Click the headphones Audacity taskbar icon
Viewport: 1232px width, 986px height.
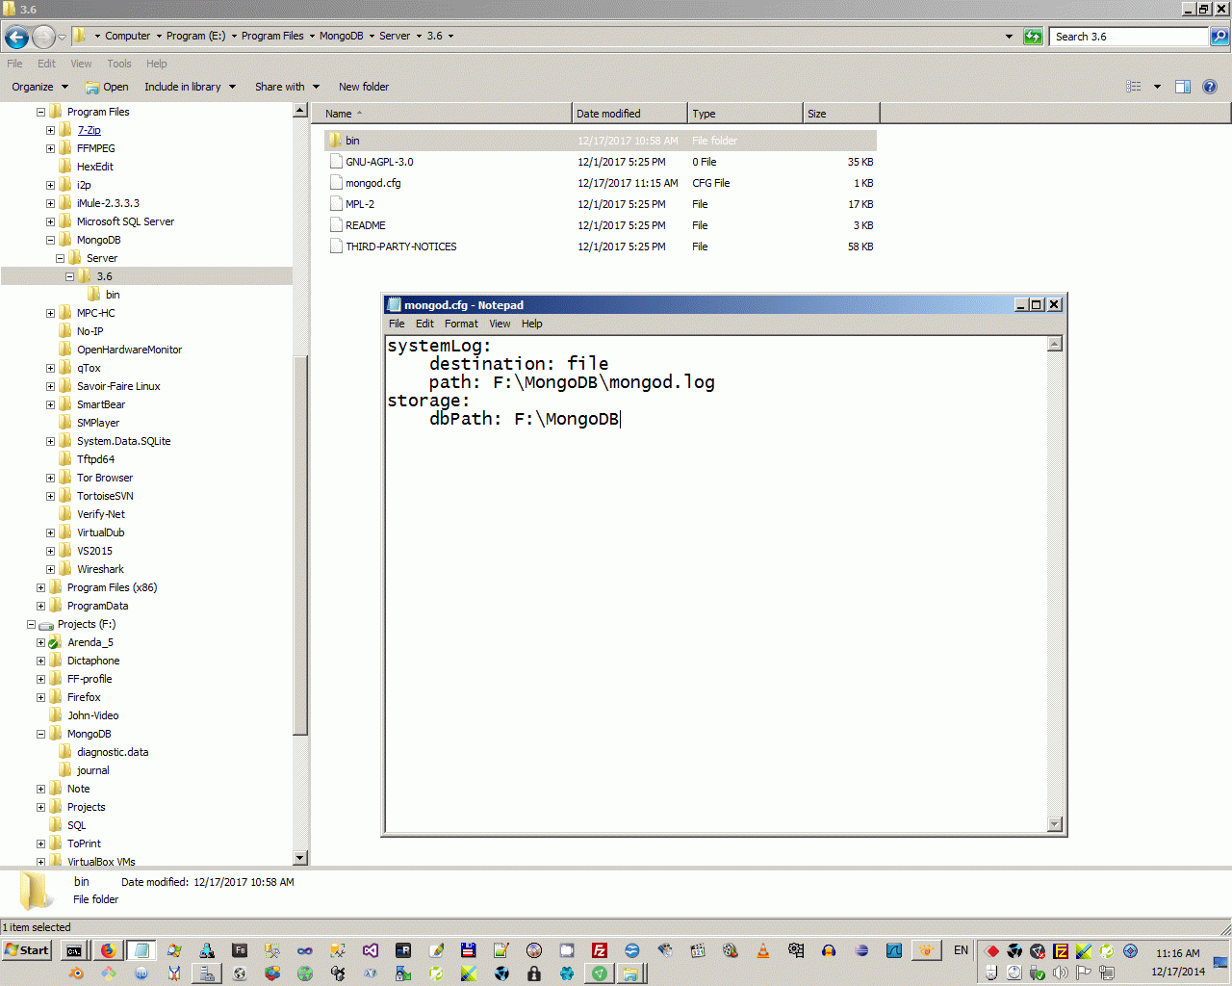click(x=829, y=950)
